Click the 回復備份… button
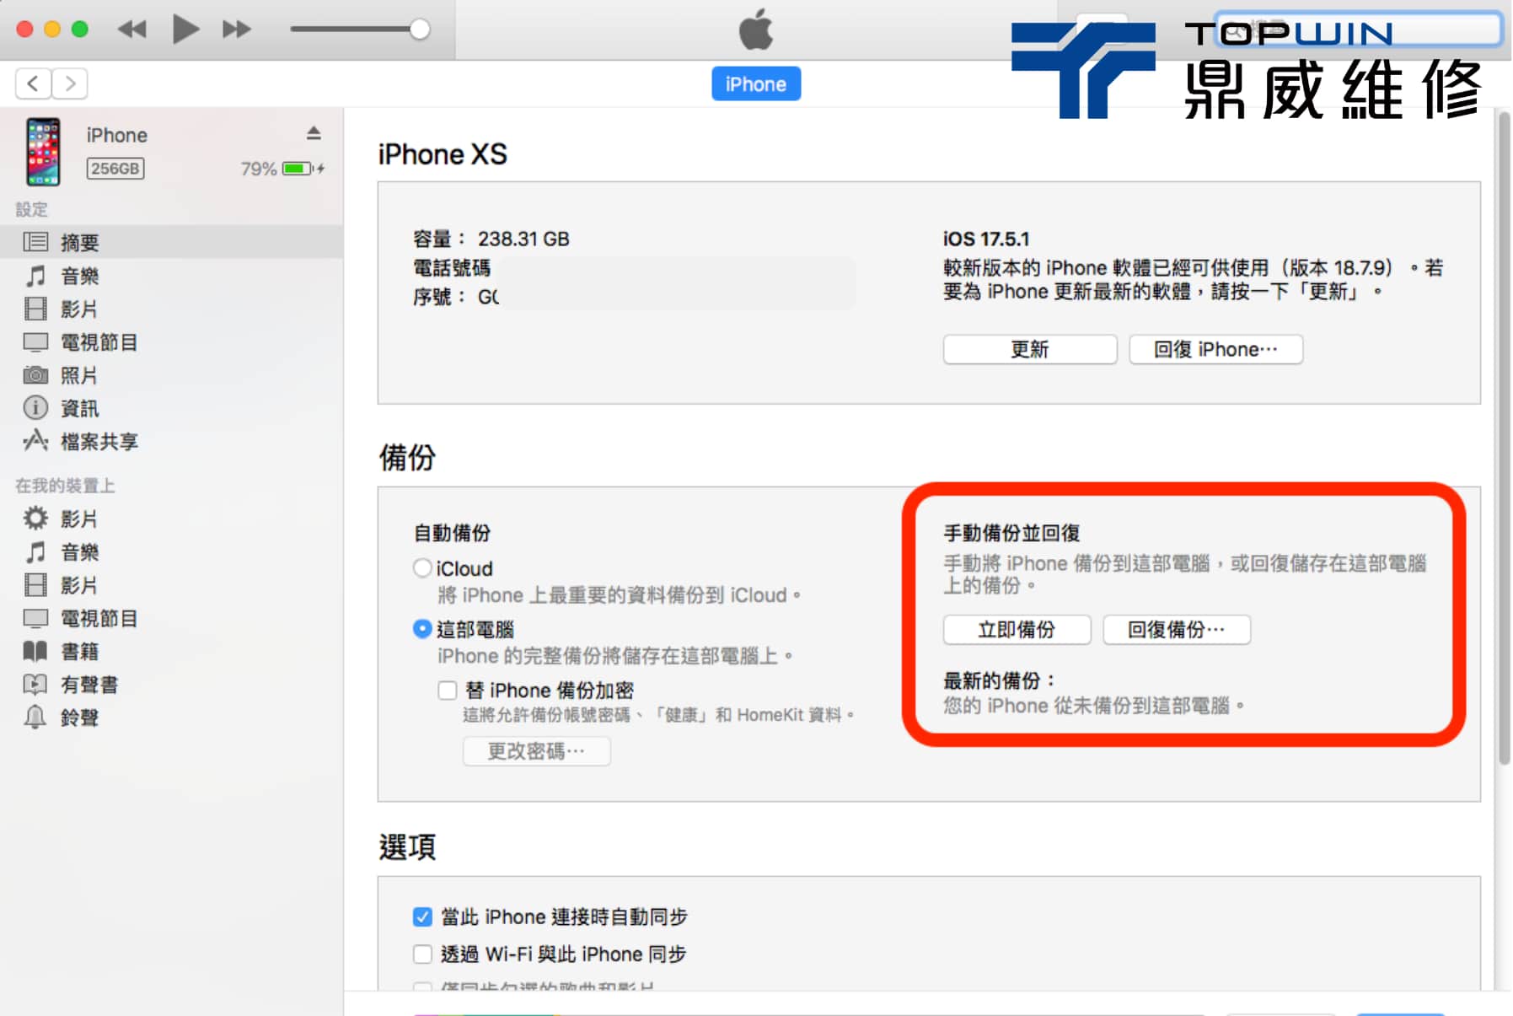Image resolution: width=1513 pixels, height=1016 pixels. point(1176,629)
